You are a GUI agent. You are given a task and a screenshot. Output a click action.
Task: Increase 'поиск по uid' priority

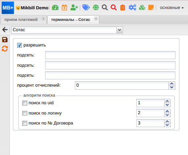[167, 101]
